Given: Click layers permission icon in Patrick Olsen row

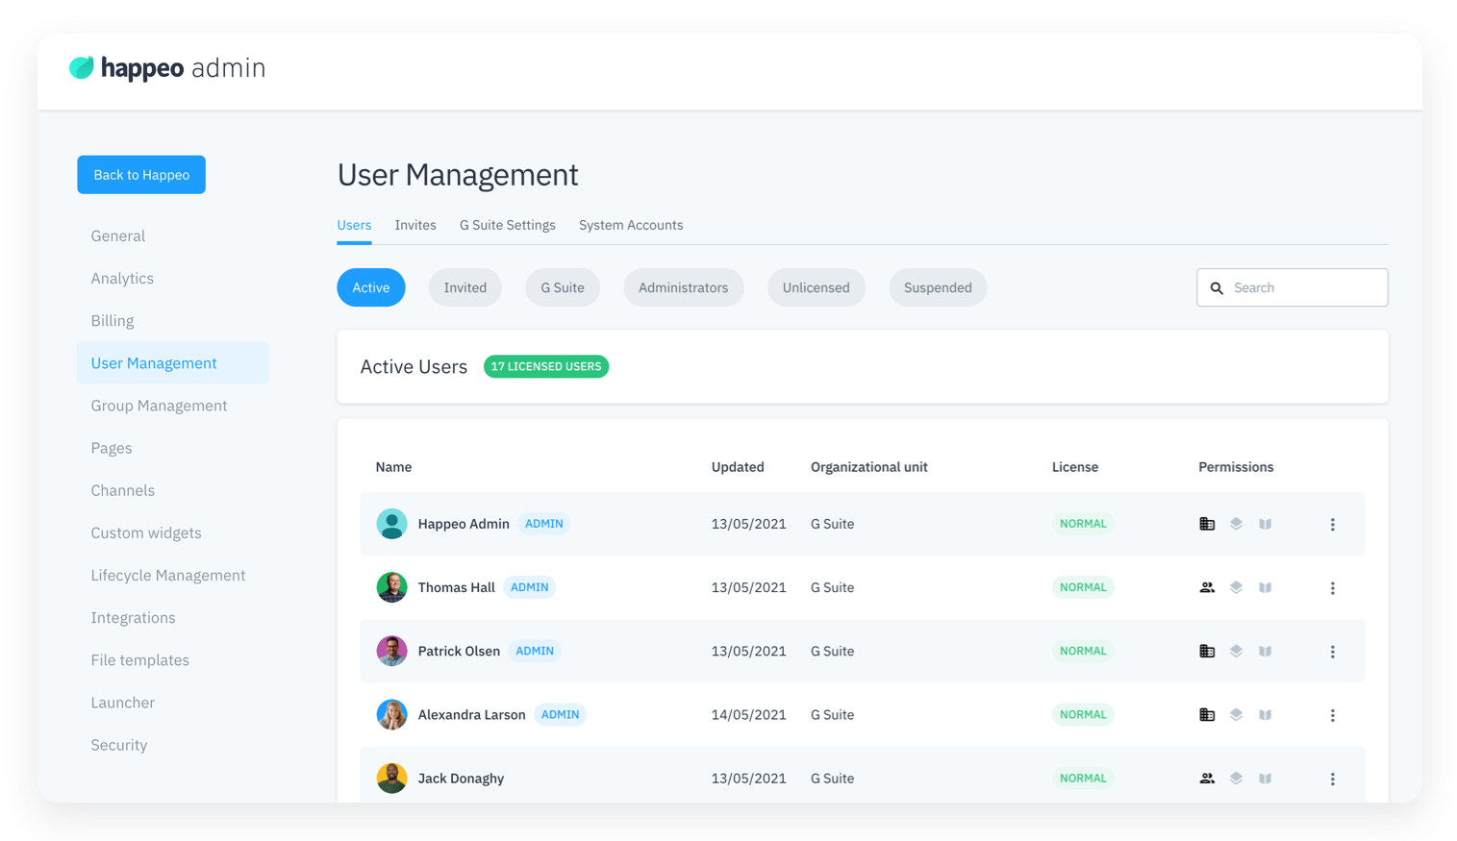Looking at the screenshot, I should (x=1236, y=651).
